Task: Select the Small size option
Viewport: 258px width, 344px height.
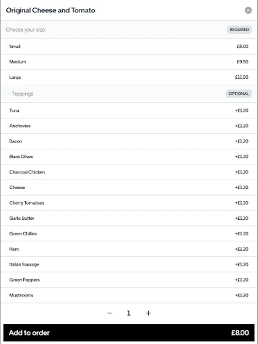Action: 129,47
